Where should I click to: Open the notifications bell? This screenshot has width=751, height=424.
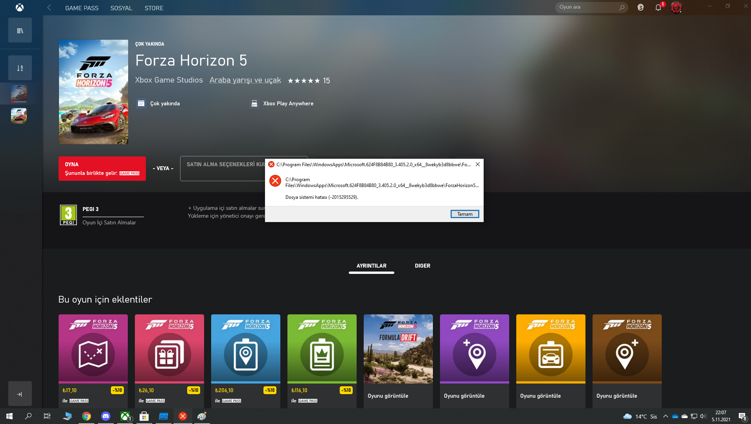658,7
